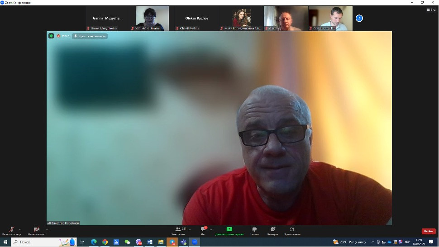Launch Google Chrome from taskbar
This screenshot has height=247, width=439.
(105, 242)
